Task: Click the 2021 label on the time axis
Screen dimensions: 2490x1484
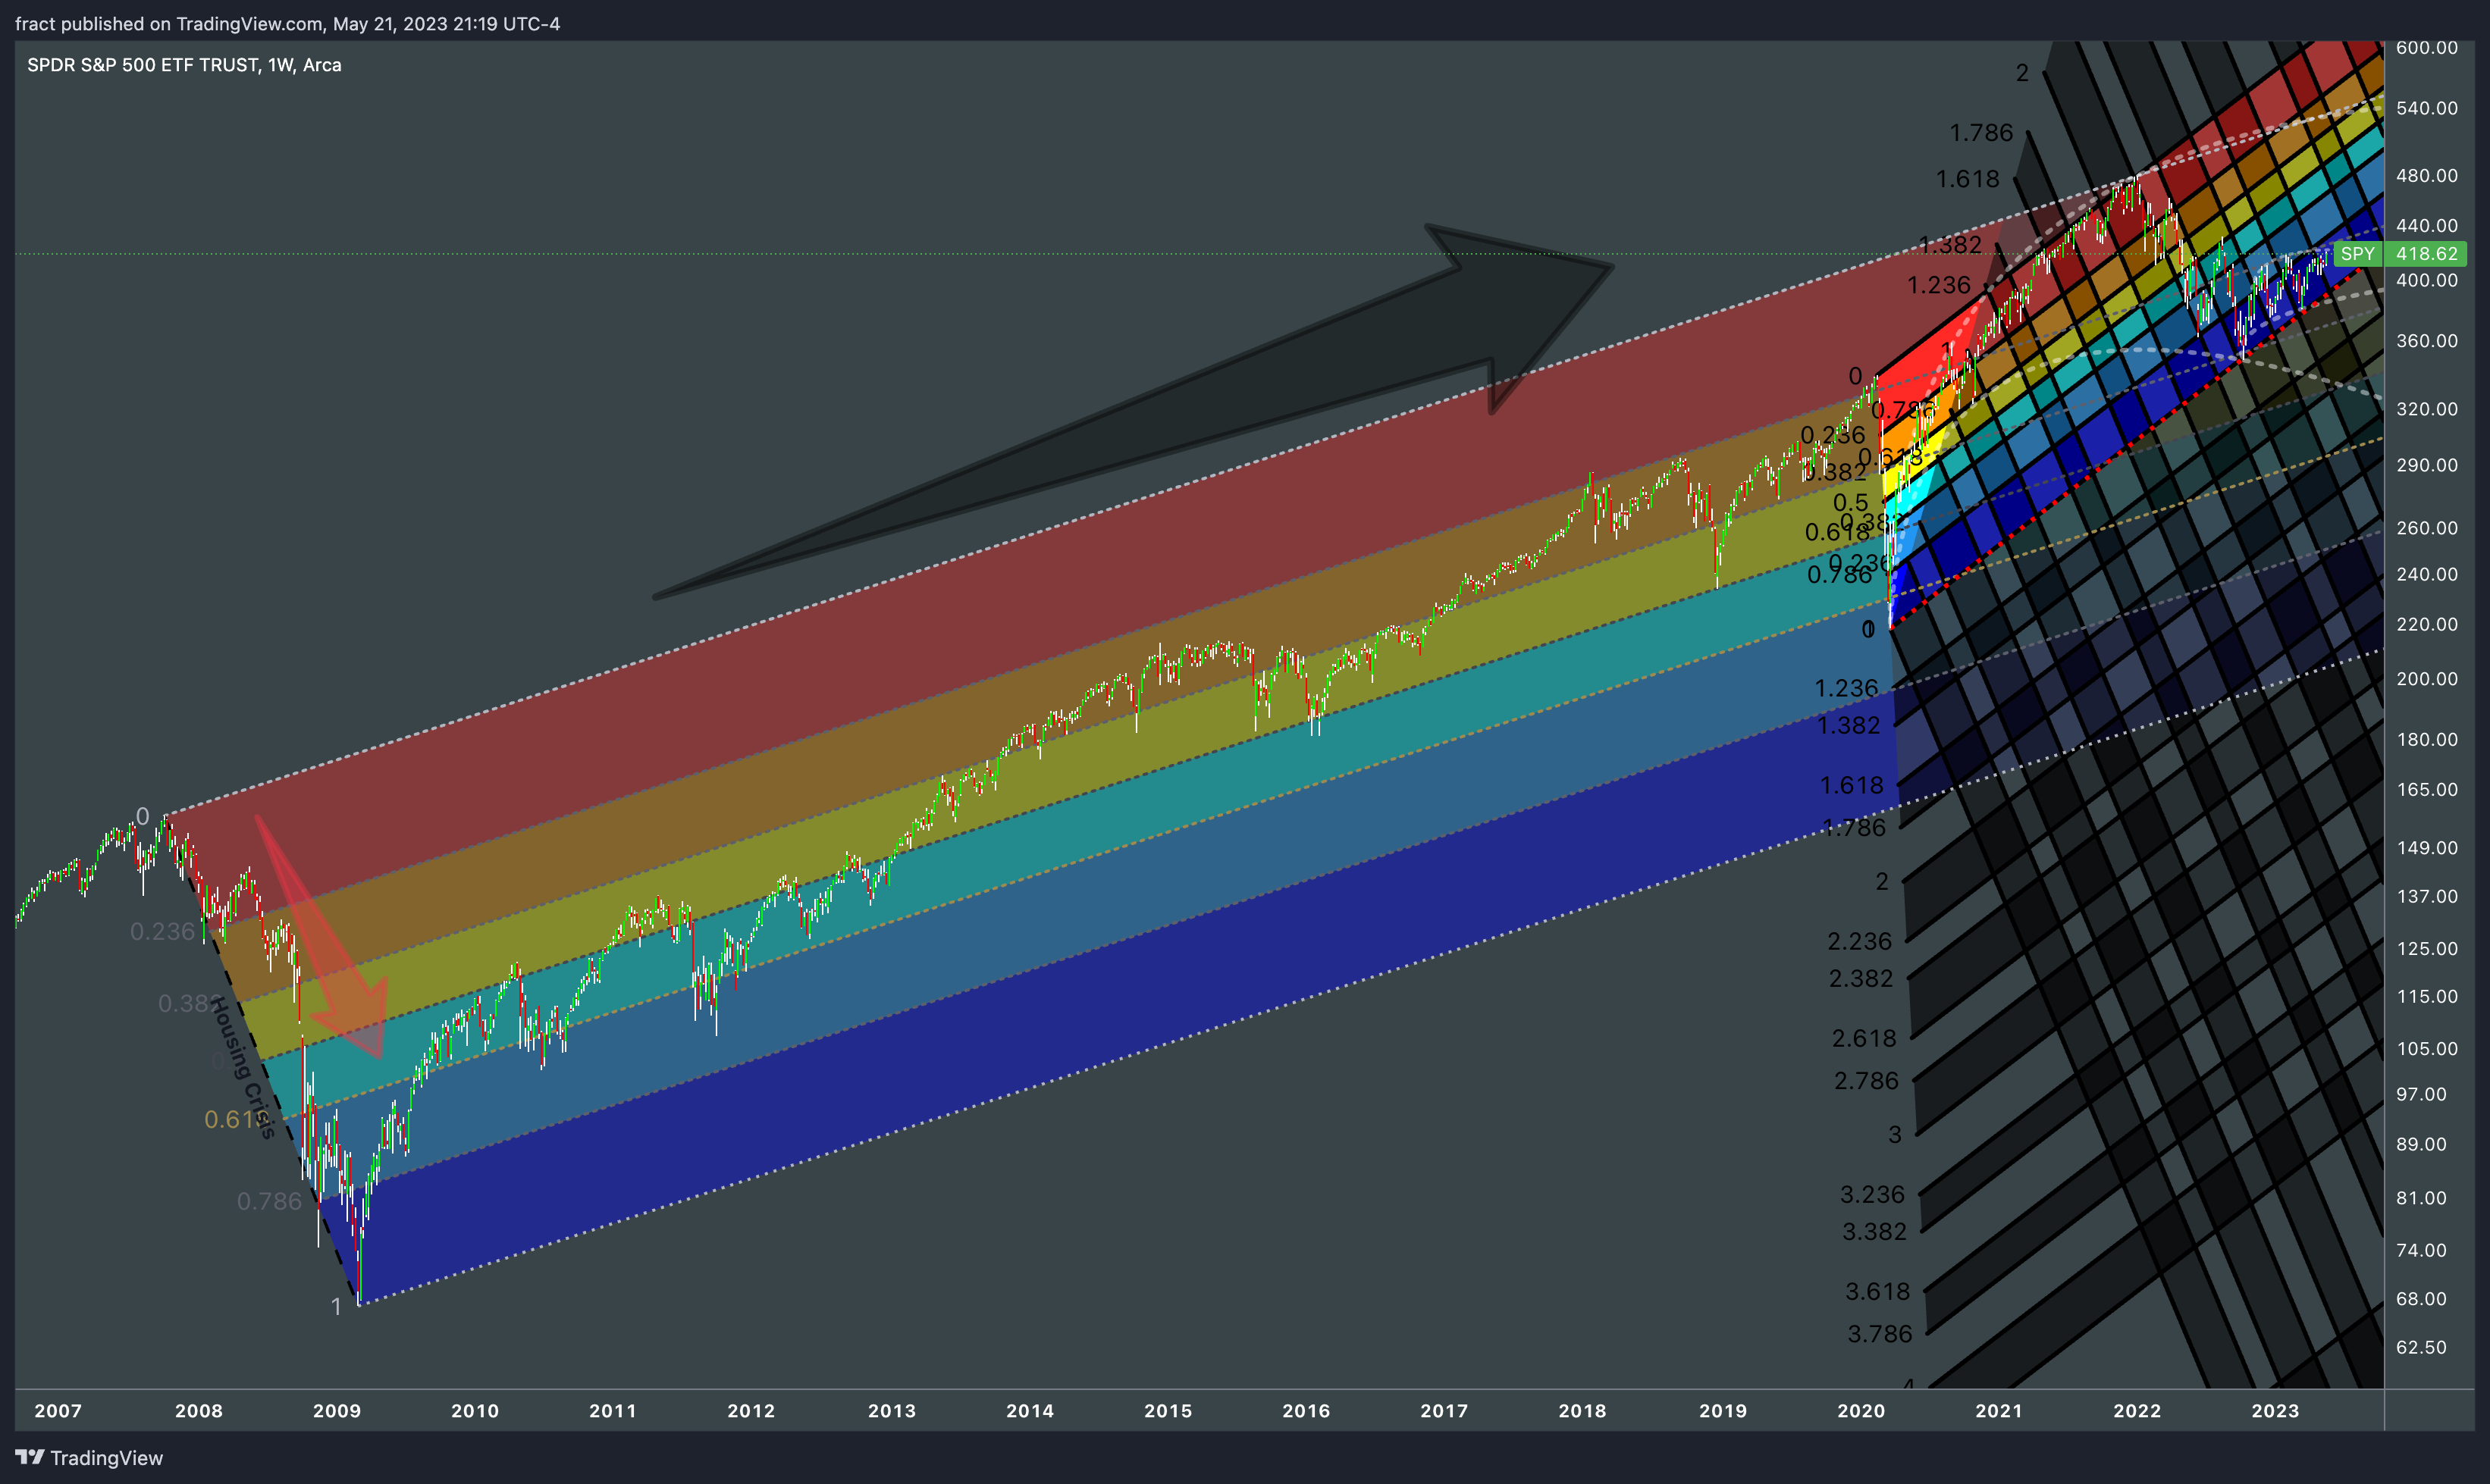Action: pyautogui.click(x=1999, y=1411)
